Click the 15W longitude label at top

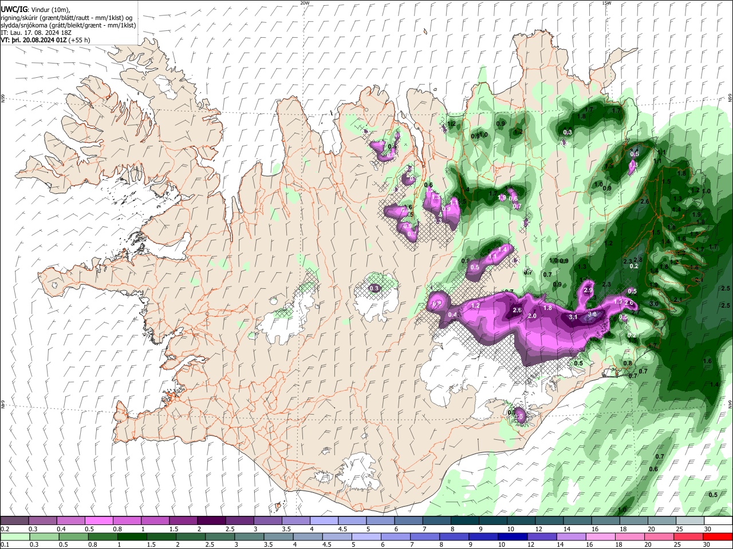coord(606,3)
